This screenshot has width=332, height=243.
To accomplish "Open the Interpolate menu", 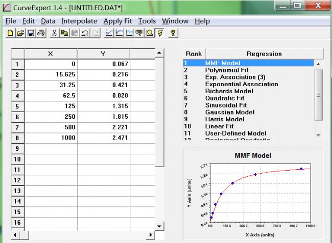I will (x=79, y=21).
